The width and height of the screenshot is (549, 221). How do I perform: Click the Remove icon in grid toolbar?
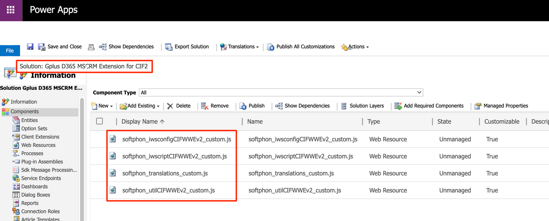pyautogui.click(x=205, y=106)
